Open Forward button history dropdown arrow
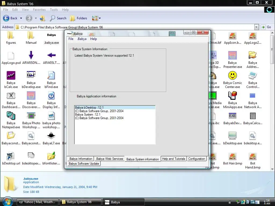This screenshot has height=206, width=275. [36, 18]
